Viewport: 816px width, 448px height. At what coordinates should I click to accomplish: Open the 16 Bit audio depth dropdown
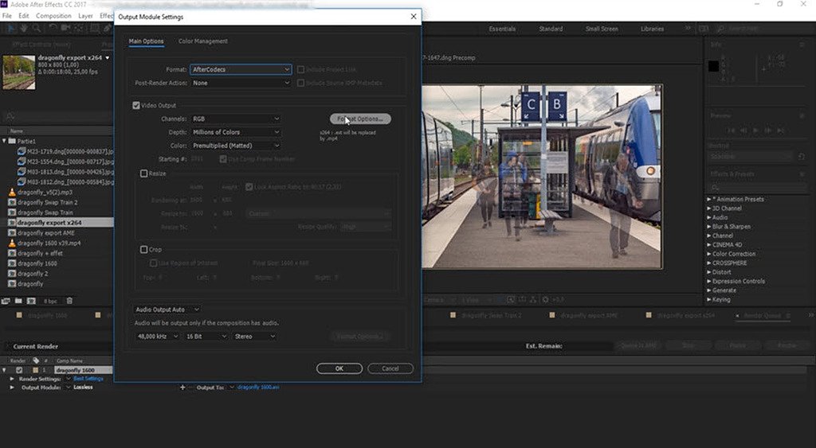click(206, 337)
